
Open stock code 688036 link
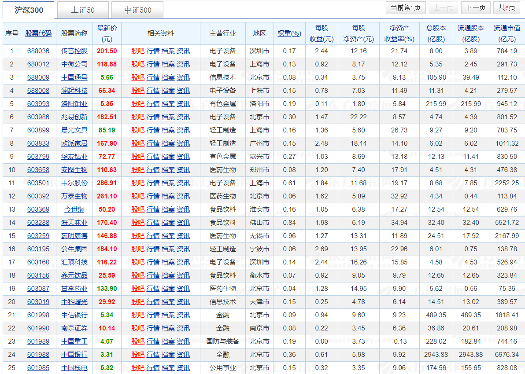[x=38, y=51]
